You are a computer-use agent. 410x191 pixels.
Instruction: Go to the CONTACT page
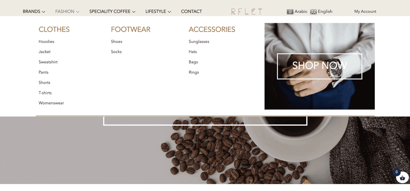click(191, 12)
